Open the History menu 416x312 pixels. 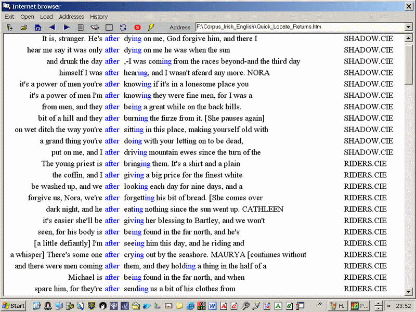[99, 17]
